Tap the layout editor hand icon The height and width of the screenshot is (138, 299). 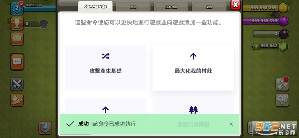click(282, 84)
